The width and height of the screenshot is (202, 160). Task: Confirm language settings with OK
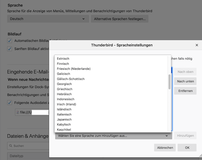(187, 148)
